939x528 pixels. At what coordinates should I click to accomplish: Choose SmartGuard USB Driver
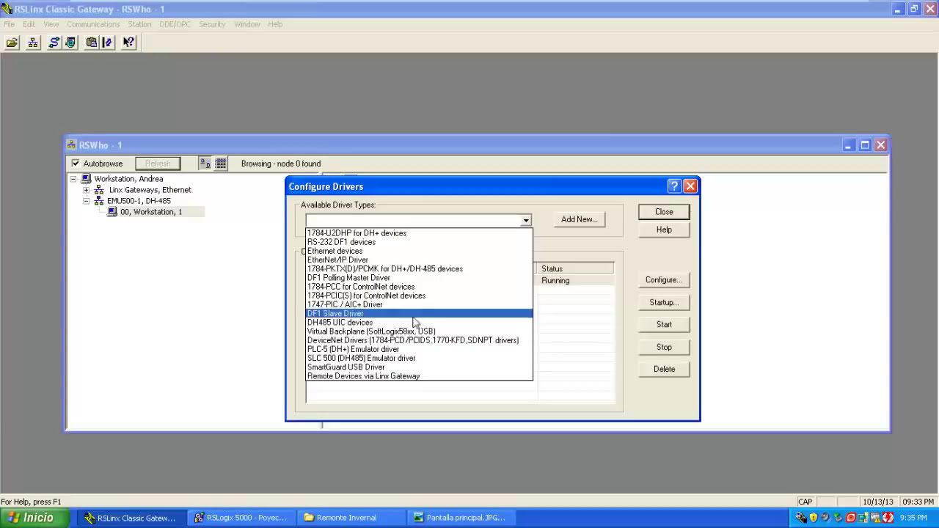pyautogui.click(x=419, y=367)
